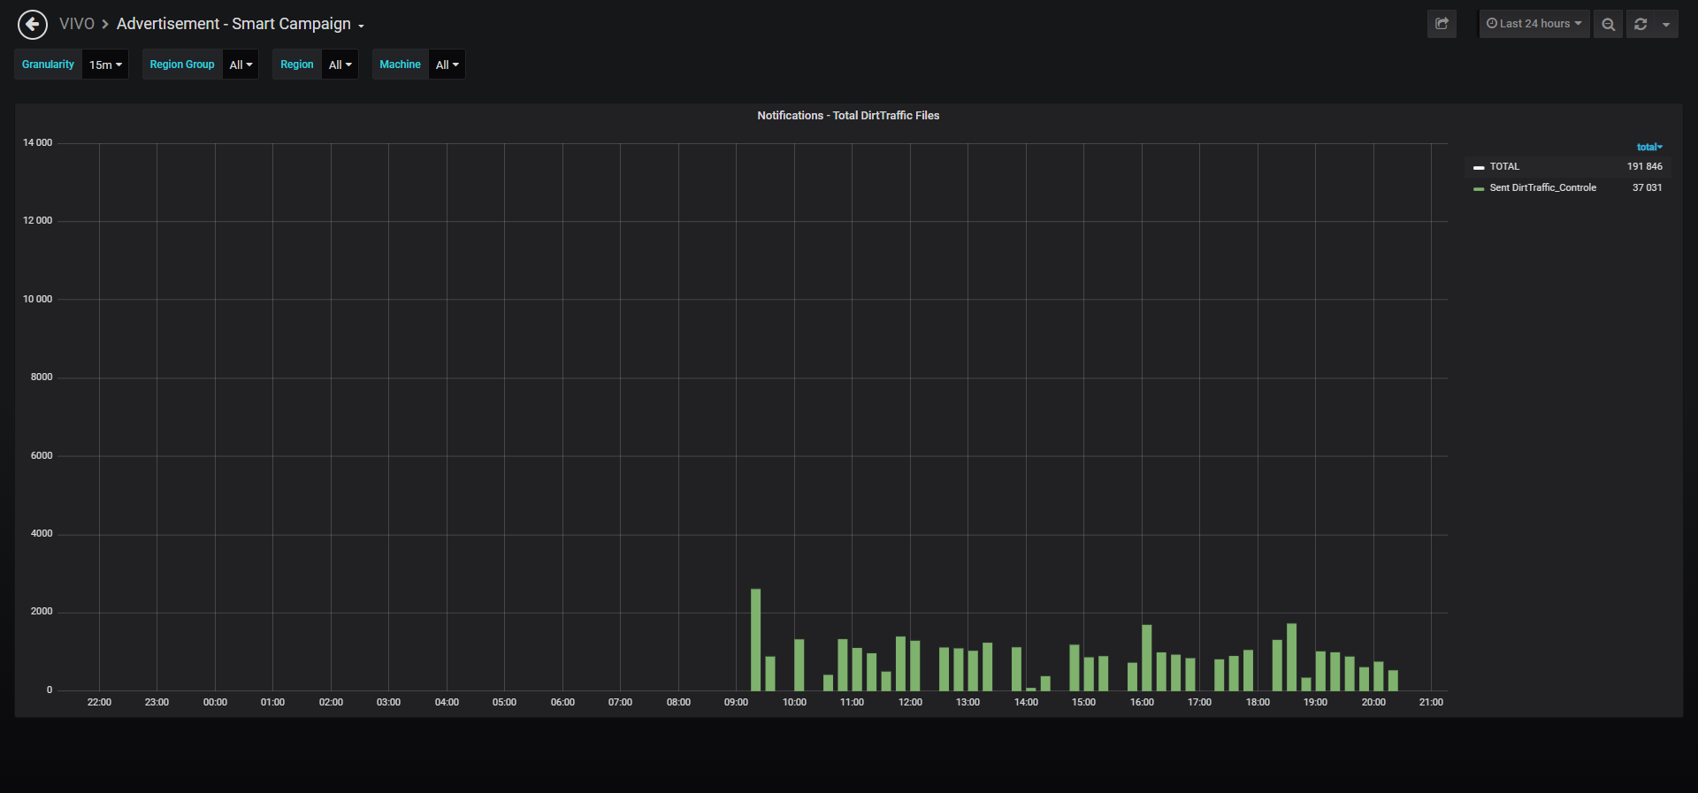Open the Region Group All dropdown
Image resolution: width=1698 pixels, height=793 pixels.
click(x=241, y=65)
